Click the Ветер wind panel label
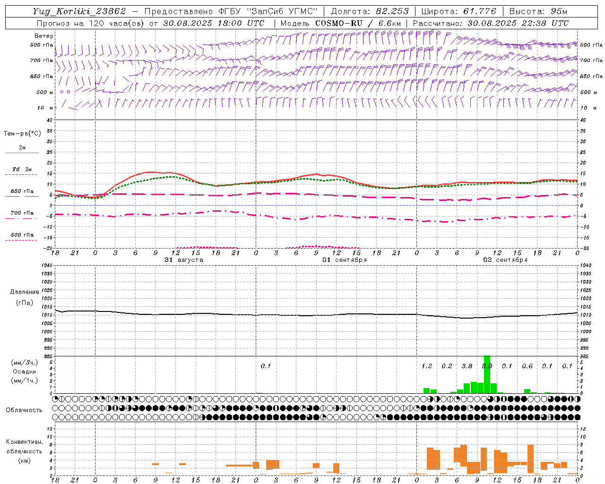The image size is (605, 484). coord(44,36)
